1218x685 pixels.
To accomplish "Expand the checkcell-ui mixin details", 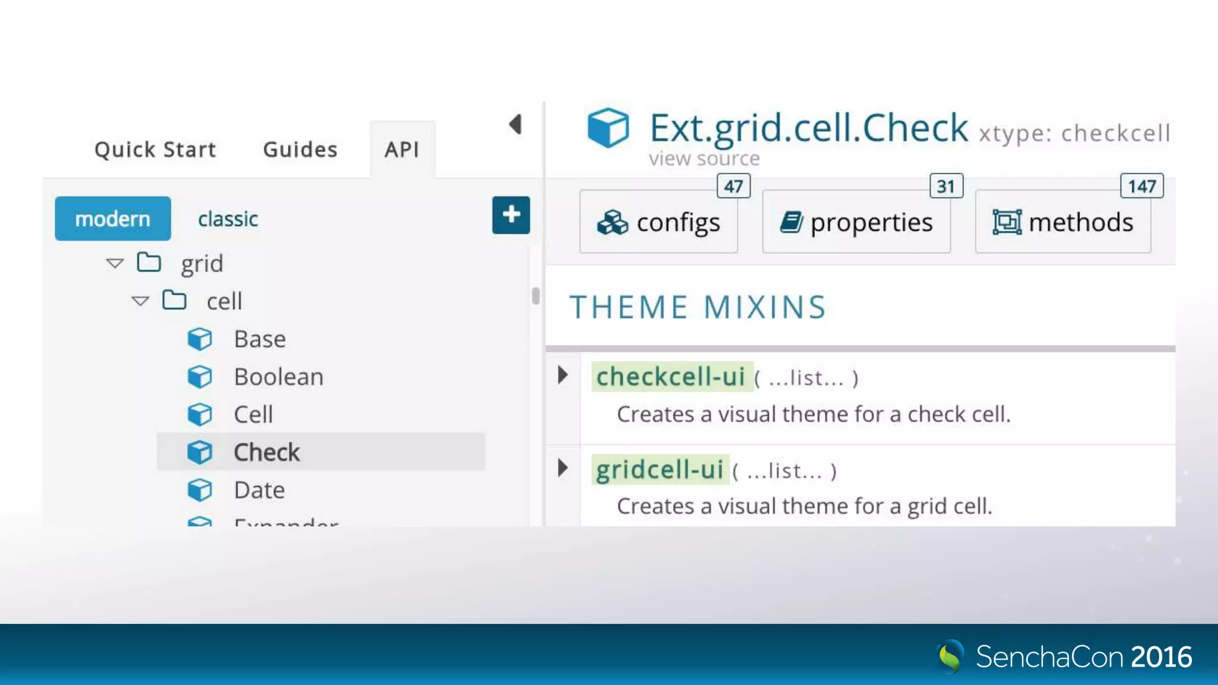I will click(563, 375).
